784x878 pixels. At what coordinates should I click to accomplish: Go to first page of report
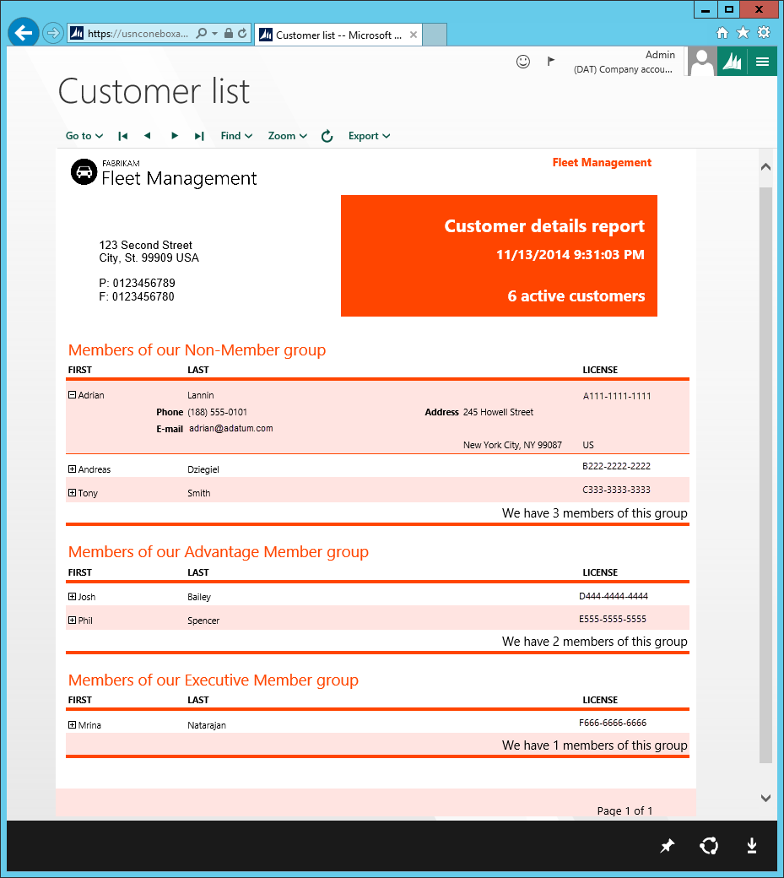[123, 136]
